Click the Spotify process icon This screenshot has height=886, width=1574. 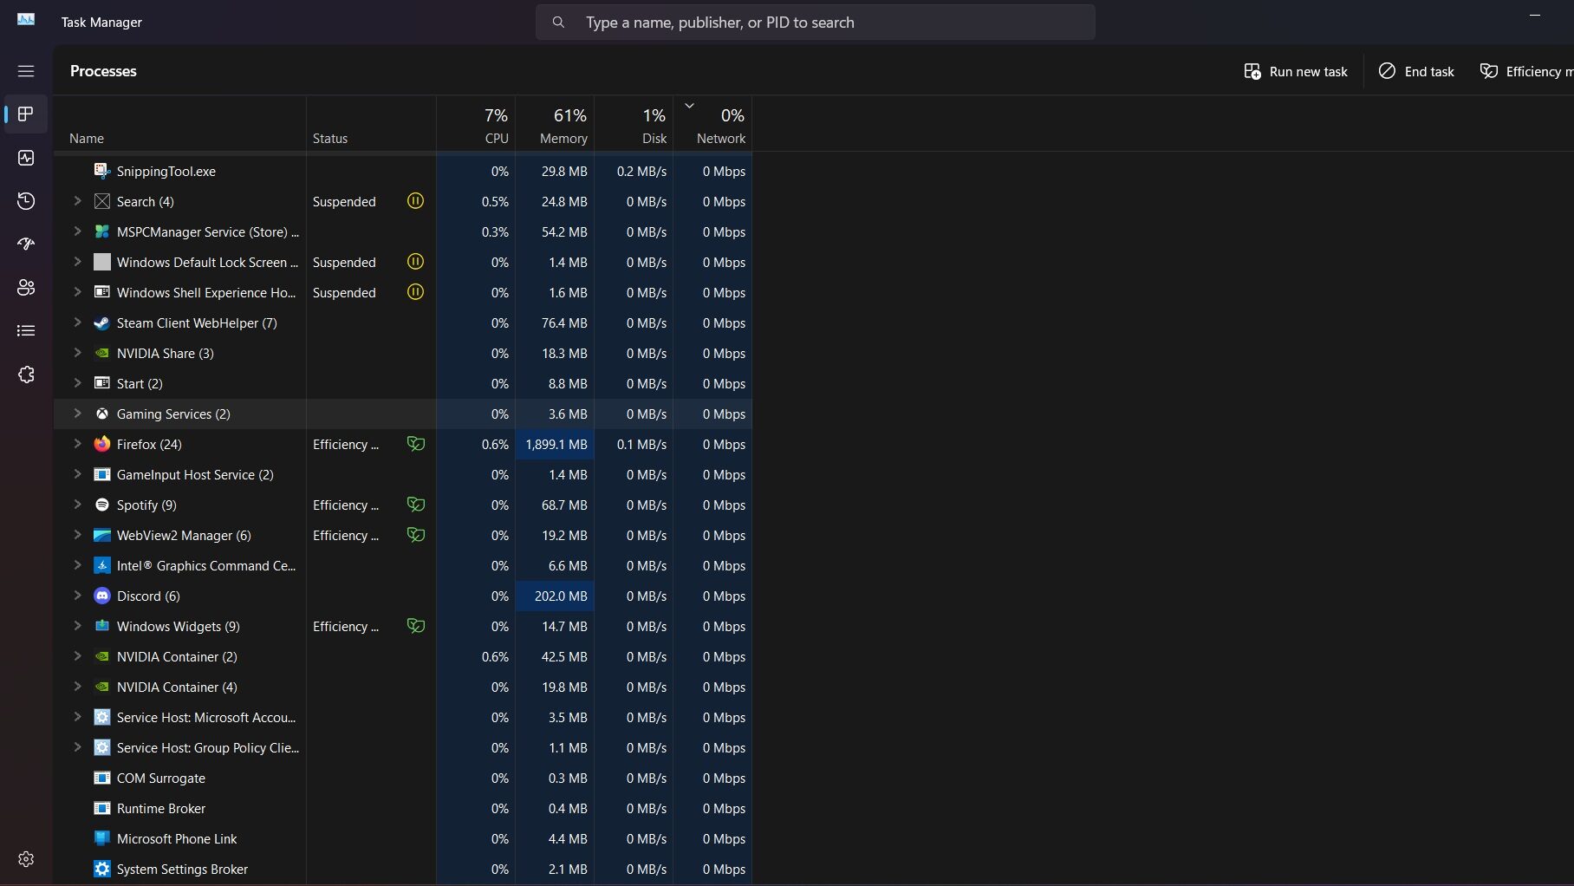coord(102,505)
